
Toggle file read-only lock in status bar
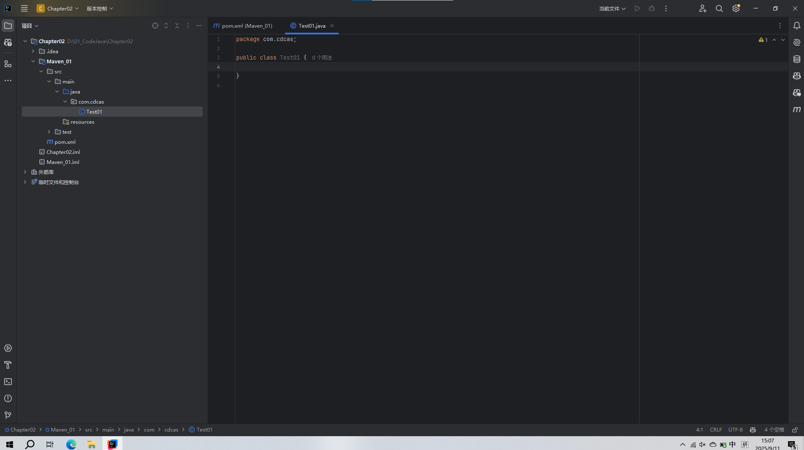pos(795,430)
